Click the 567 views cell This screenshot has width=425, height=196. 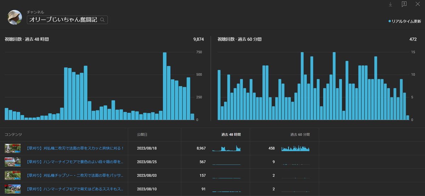pos(203,162)
